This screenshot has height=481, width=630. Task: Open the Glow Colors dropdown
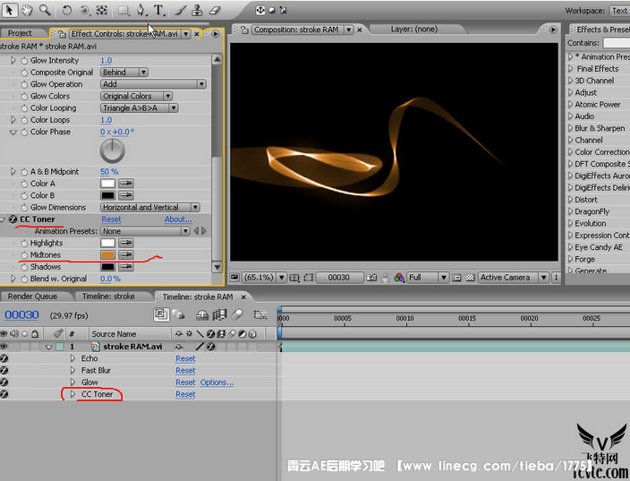[136, 96]
